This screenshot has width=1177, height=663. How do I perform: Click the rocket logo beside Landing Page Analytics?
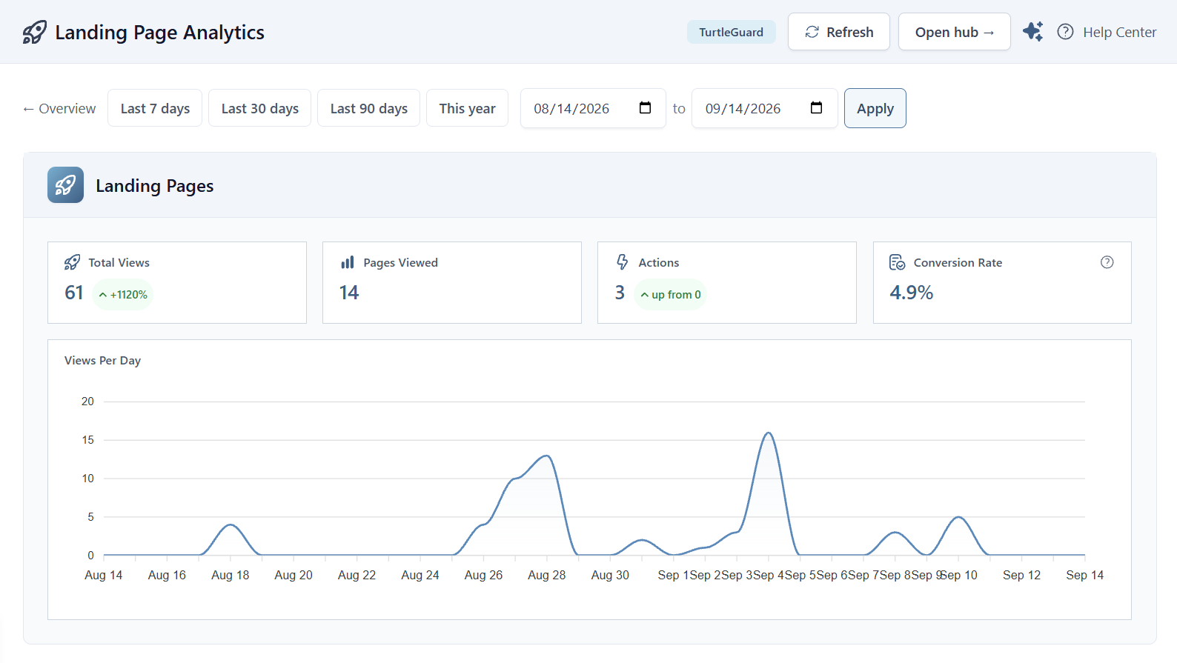pos(34,32)
